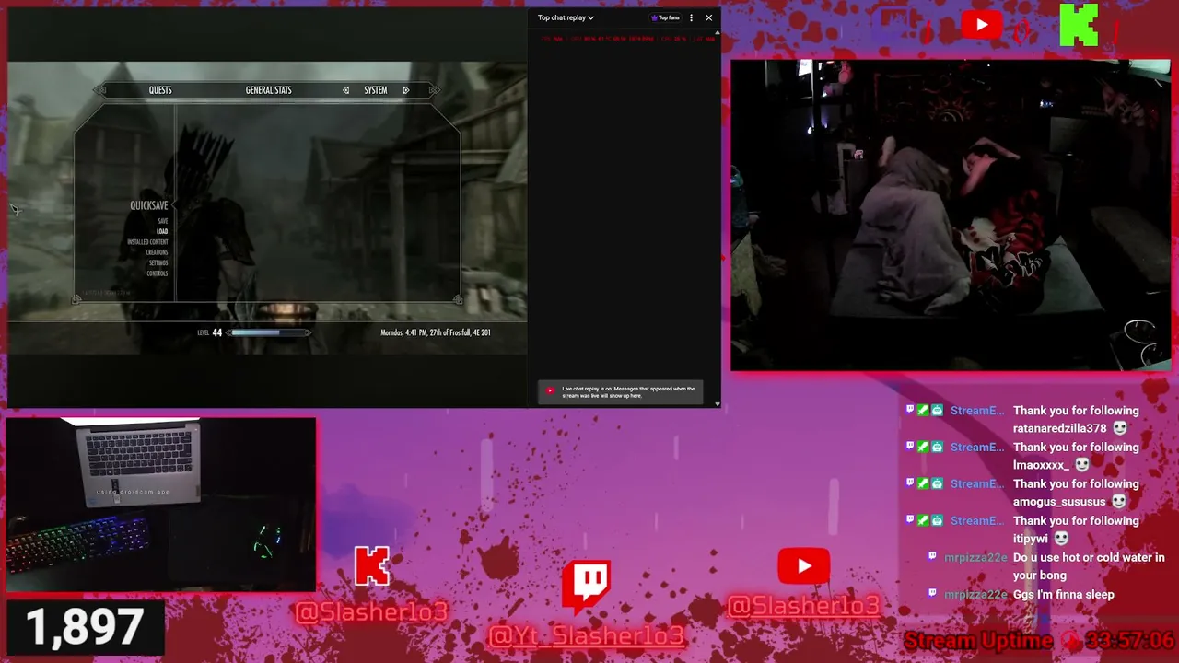Click the green Kick logo at top
This screenshot has height=663, width=1179.
click(1079, 25)
